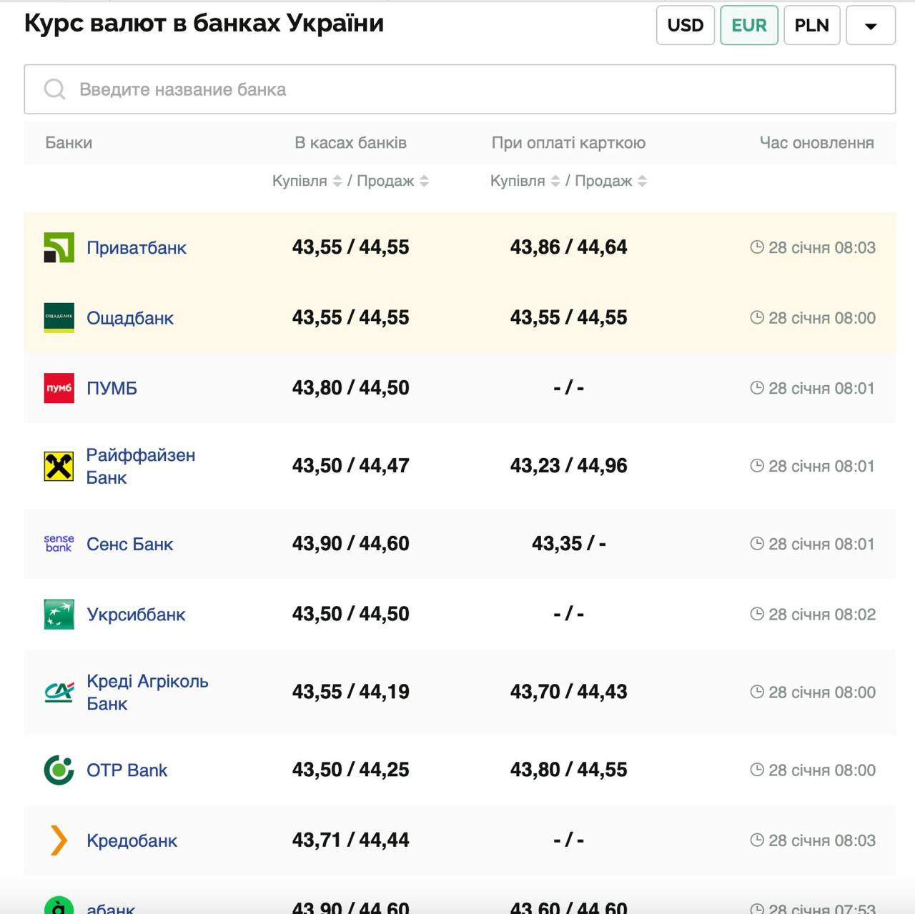Click the OTP Bank logo icon

pos(59,770)
